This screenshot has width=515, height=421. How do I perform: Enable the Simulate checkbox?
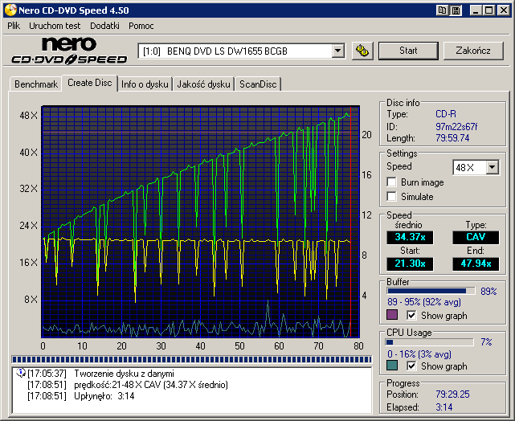click(x=391, y=196)
